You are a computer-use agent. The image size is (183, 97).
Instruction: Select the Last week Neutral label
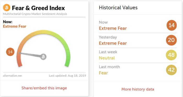[107, 58]
